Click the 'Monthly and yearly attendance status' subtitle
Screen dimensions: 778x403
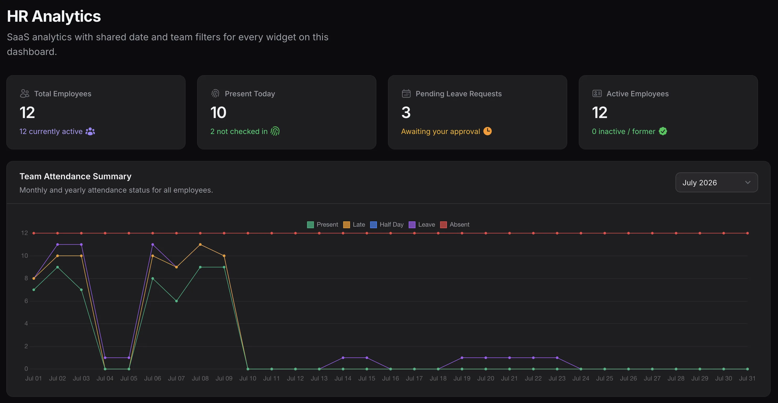pos(116,190)
